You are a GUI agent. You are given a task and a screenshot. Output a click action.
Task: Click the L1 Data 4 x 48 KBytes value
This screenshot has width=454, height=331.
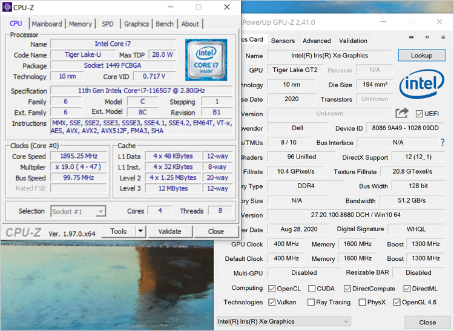(173, 156)
